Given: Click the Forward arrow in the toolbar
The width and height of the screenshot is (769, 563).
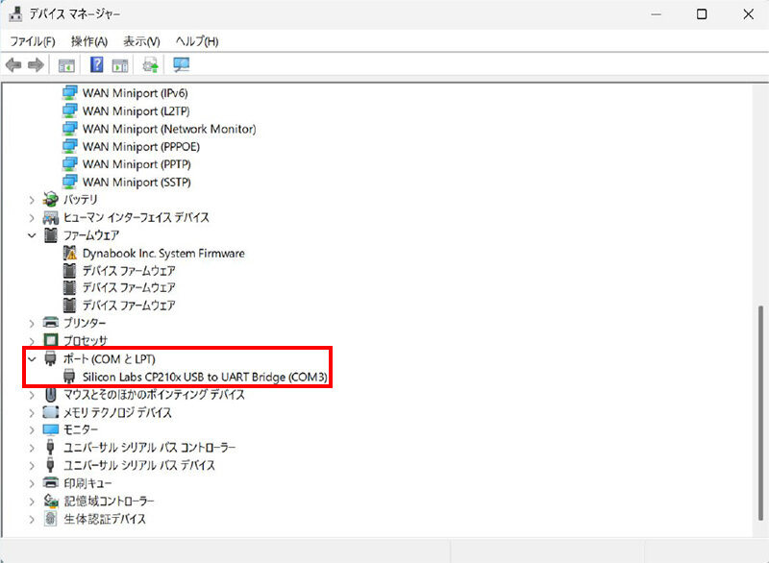Looking at the screenshot, I should pyautogui.click(x=36, y=65).
